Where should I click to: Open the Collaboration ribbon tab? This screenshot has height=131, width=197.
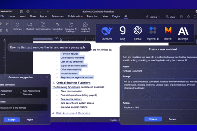75,16
